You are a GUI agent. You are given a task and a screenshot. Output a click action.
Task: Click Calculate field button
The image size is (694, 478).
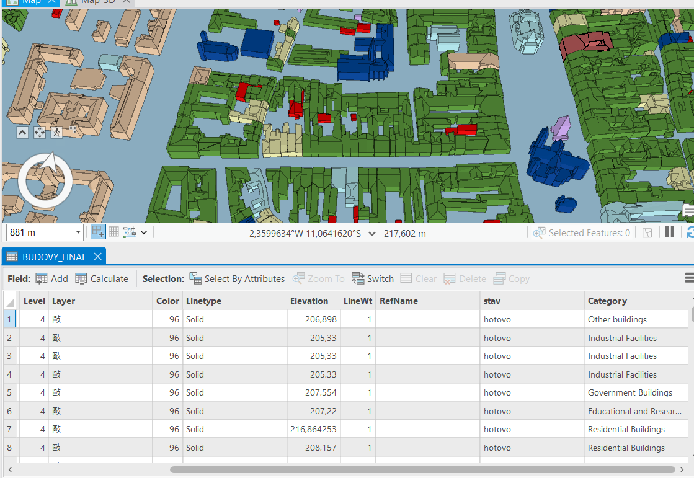102,279
